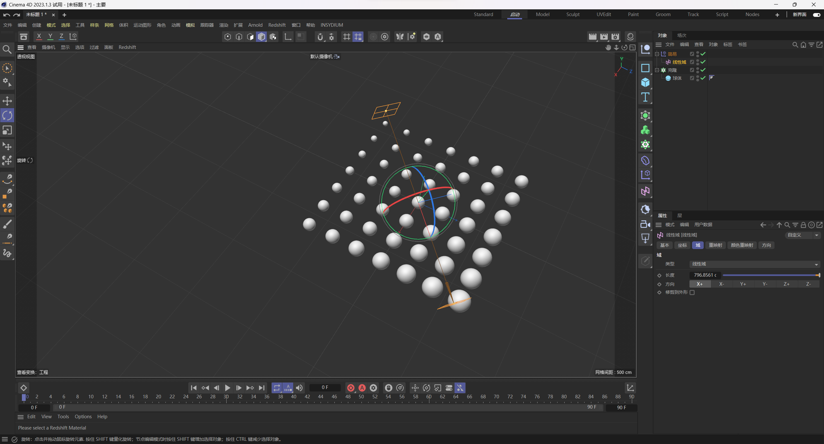
Task: Open the 自定义 dropdown in attributes
Action: click(803, 235)
